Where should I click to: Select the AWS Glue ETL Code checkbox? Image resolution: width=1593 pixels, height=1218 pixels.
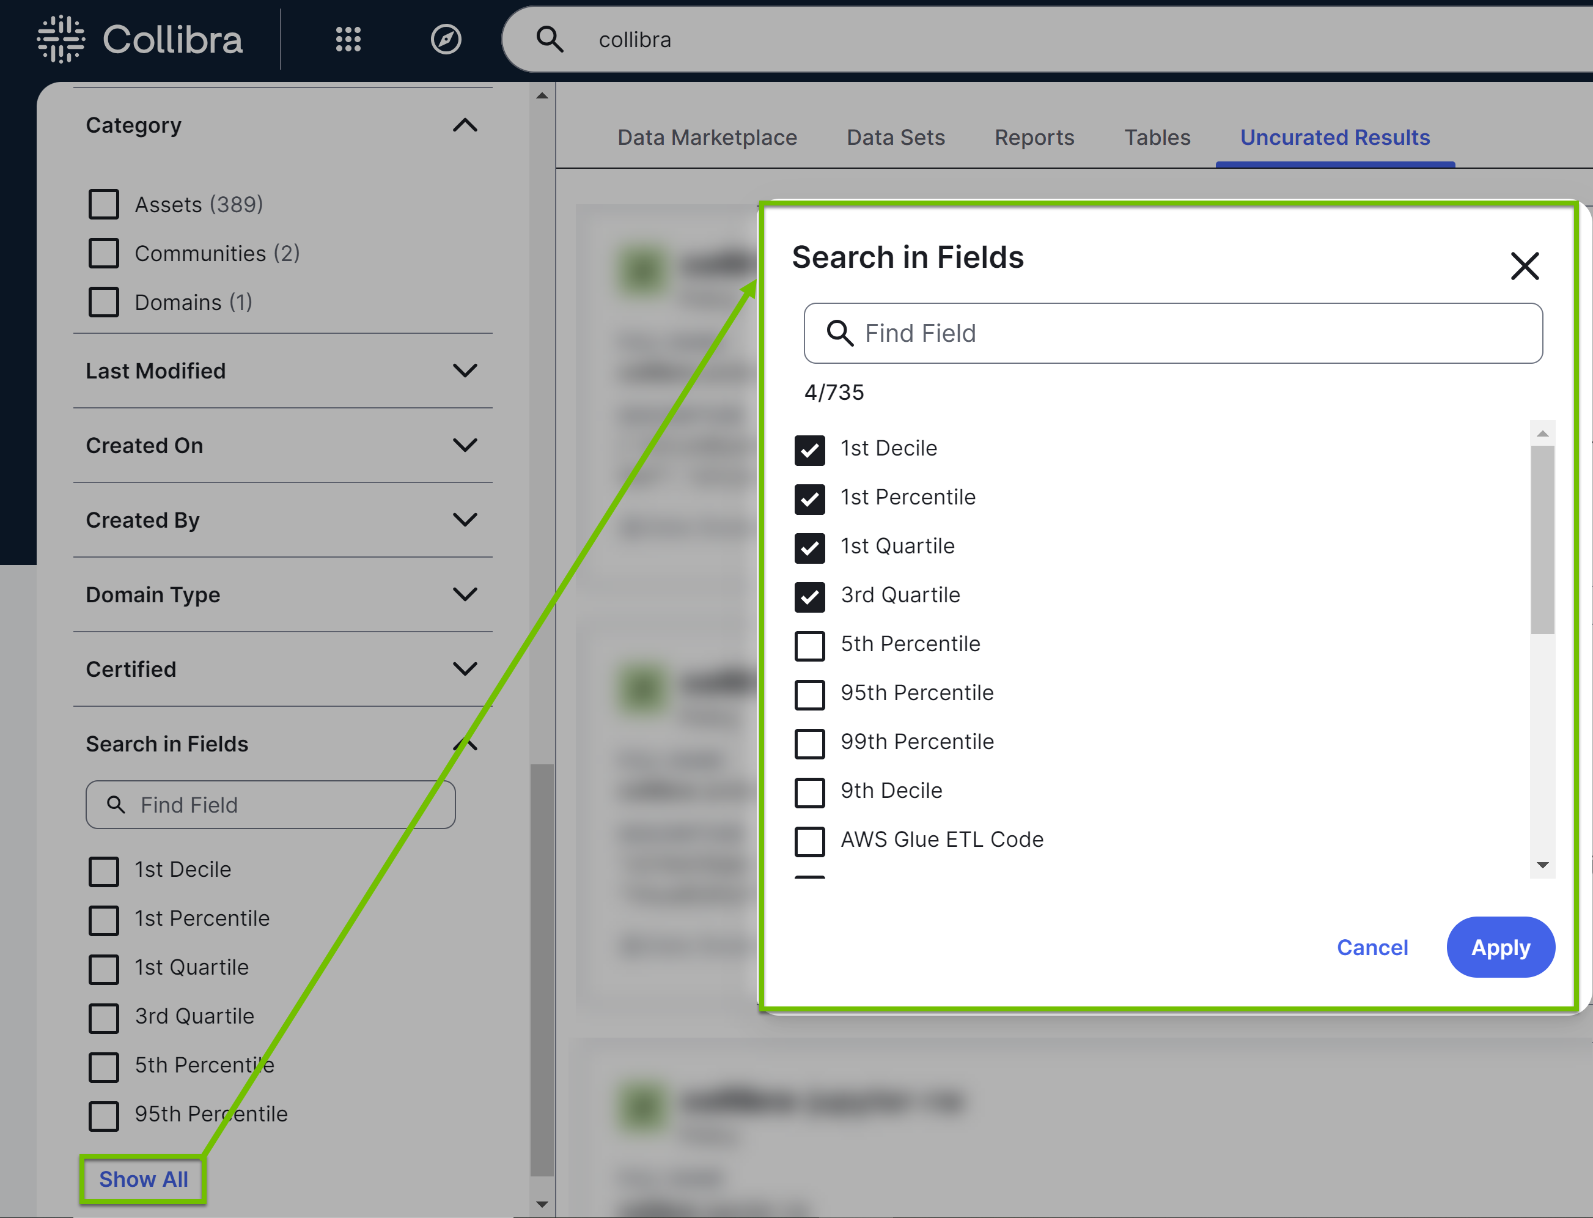click(809, 841)
